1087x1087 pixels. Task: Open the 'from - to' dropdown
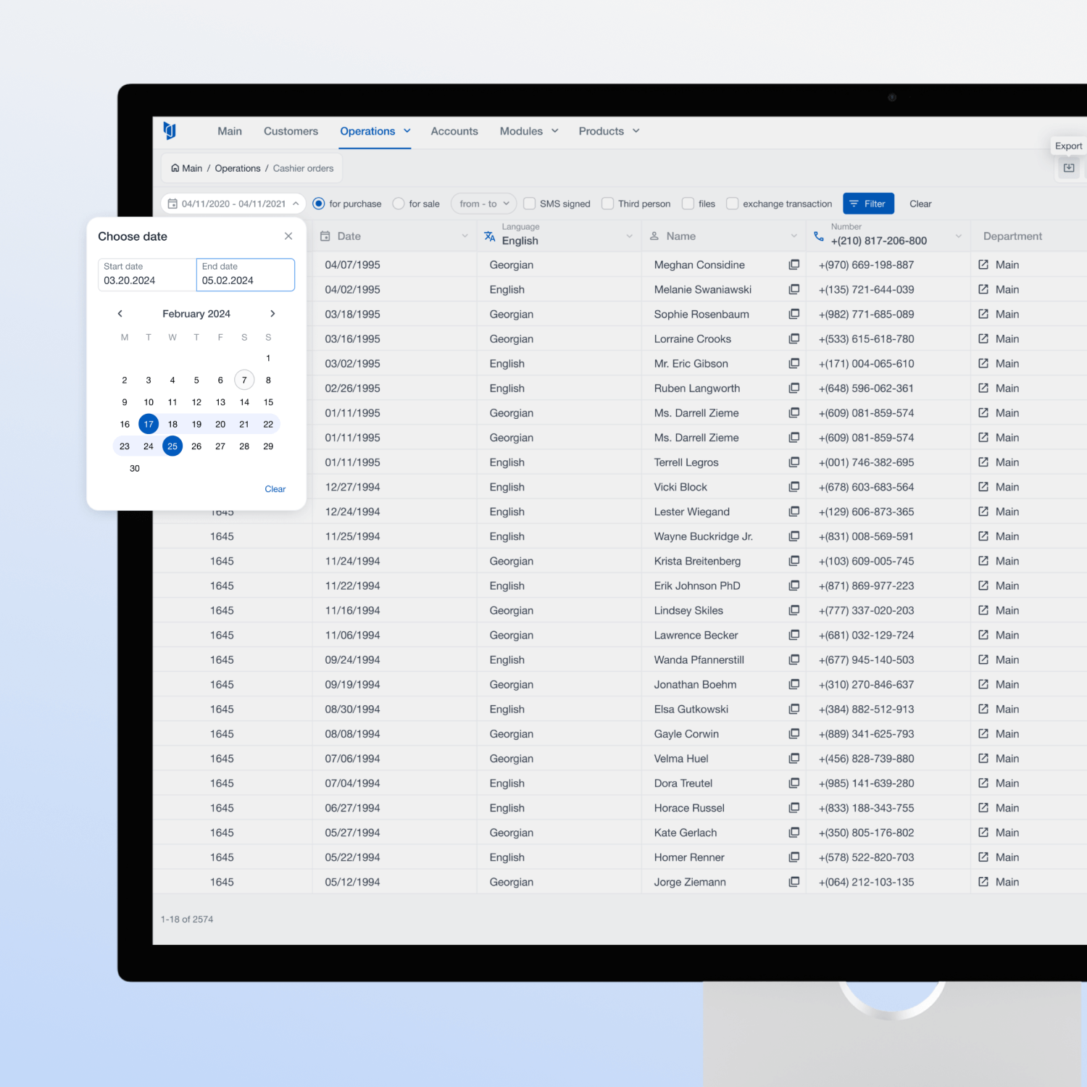pyautogui.click(x=484, y=204)
